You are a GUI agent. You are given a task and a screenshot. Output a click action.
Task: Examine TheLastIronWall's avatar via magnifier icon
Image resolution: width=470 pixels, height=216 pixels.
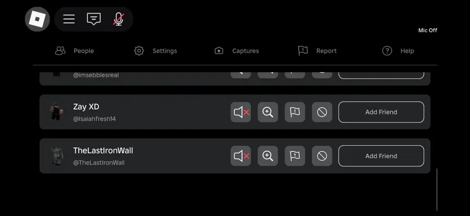tap(268, 156)
